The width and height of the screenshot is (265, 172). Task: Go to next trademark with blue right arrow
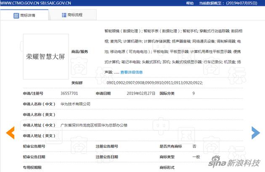click(255, 132)
